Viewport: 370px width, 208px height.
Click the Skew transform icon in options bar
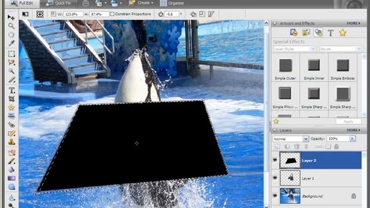pyautogui.click(x=211, y=14)
